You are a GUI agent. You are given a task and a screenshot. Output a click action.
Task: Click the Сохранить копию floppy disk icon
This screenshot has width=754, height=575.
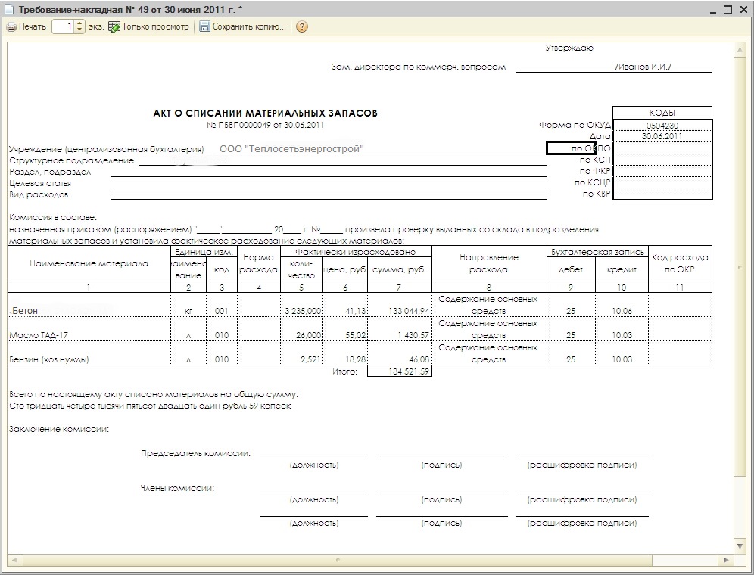pyautogui.click(x=205, y=27)
